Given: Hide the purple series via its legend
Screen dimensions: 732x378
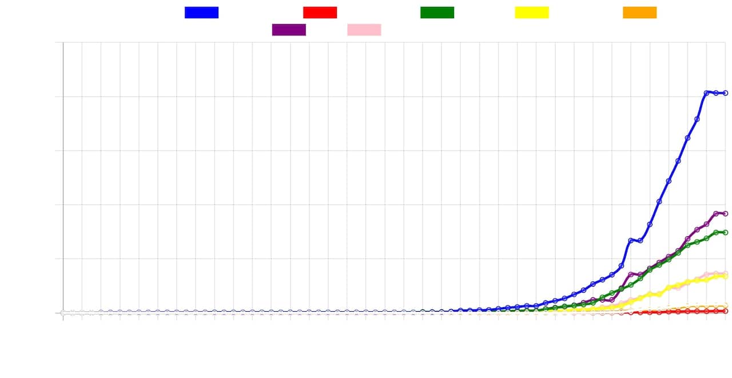Looking at the screenshot, I should pyautogui.click(x=289, y=30).
